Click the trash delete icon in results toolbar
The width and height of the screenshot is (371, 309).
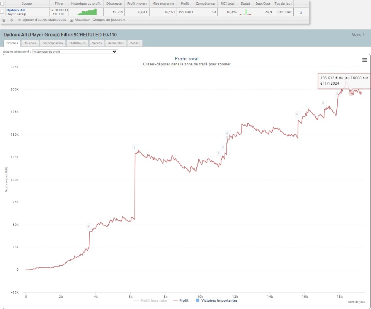3,20
